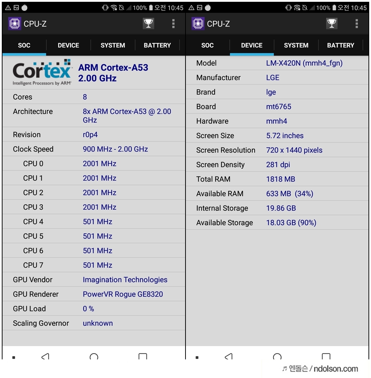The height and width of the screenshot is (378, 371).
Task: Select SOC tab in left screen
Action: tap(24, 45)
